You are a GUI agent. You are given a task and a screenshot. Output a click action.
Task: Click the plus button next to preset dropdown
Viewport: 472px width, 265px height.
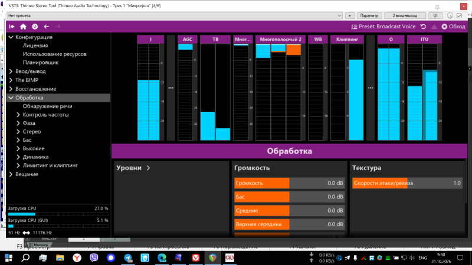pyautogui.click(x=350, y=16)
